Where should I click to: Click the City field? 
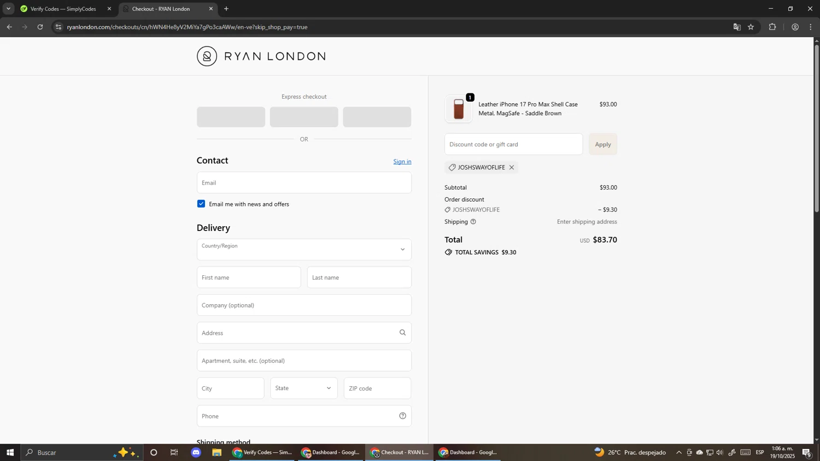point(231,388)
